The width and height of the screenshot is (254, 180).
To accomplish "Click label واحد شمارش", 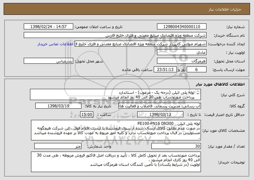I will [99, 146].
